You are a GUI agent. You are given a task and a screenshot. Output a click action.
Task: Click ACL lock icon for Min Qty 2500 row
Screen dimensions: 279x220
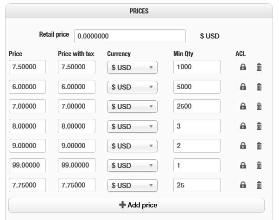coord(243,106)
